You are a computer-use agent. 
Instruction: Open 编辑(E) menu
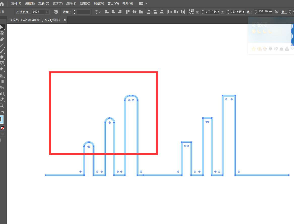tap(30, 3)
